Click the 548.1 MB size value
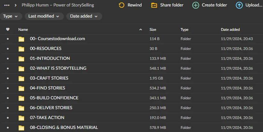The image size is (263, 132). 158,68
